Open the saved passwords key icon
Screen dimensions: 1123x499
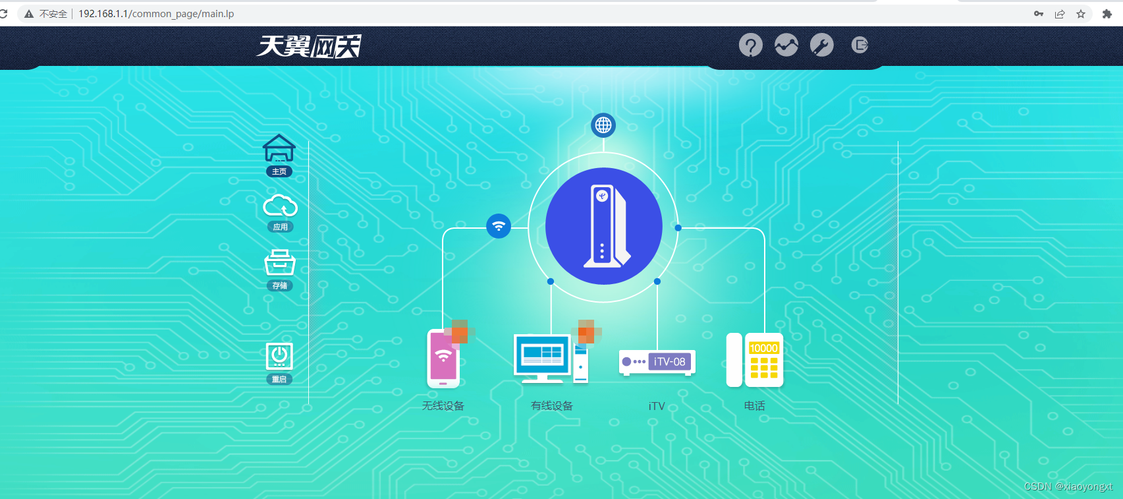[x=1039, y=13]
